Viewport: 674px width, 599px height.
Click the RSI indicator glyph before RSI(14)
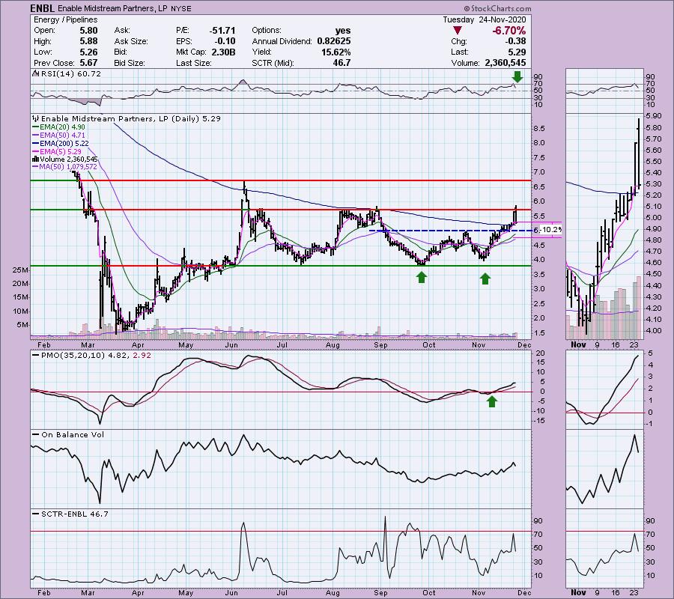point(36,74)
